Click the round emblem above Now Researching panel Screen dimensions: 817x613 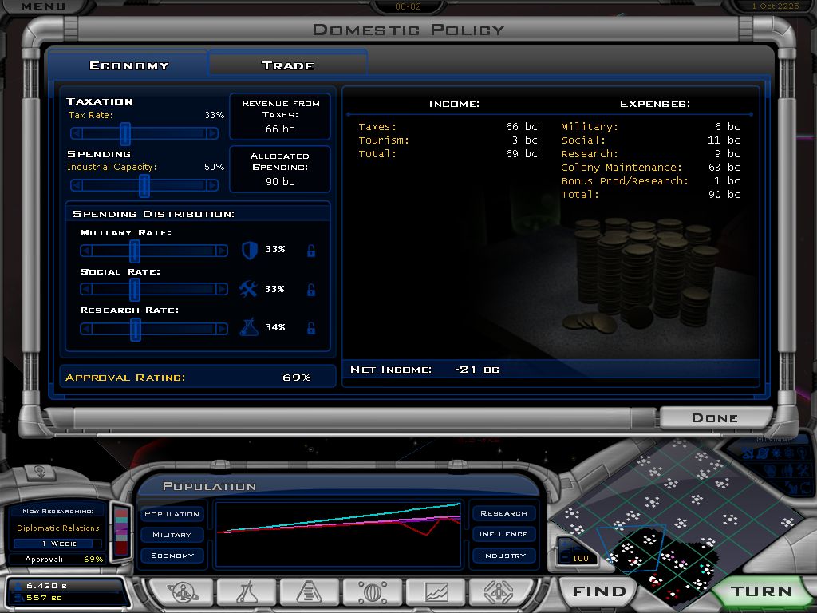tap(40, 473)
